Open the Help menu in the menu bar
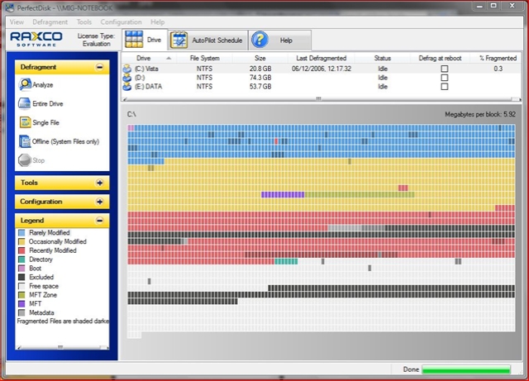Image resolution: width=529 pixels, height=381 pixels. click(158, 22)
